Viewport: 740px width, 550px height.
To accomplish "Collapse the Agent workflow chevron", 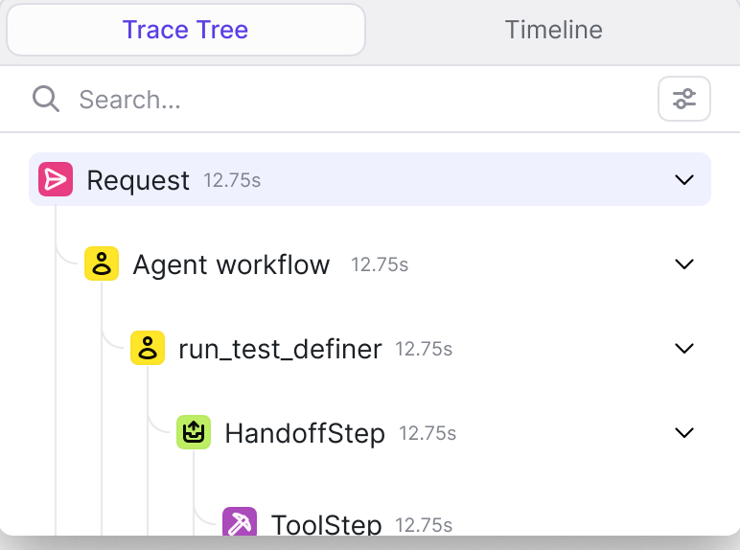I will 684,264.
